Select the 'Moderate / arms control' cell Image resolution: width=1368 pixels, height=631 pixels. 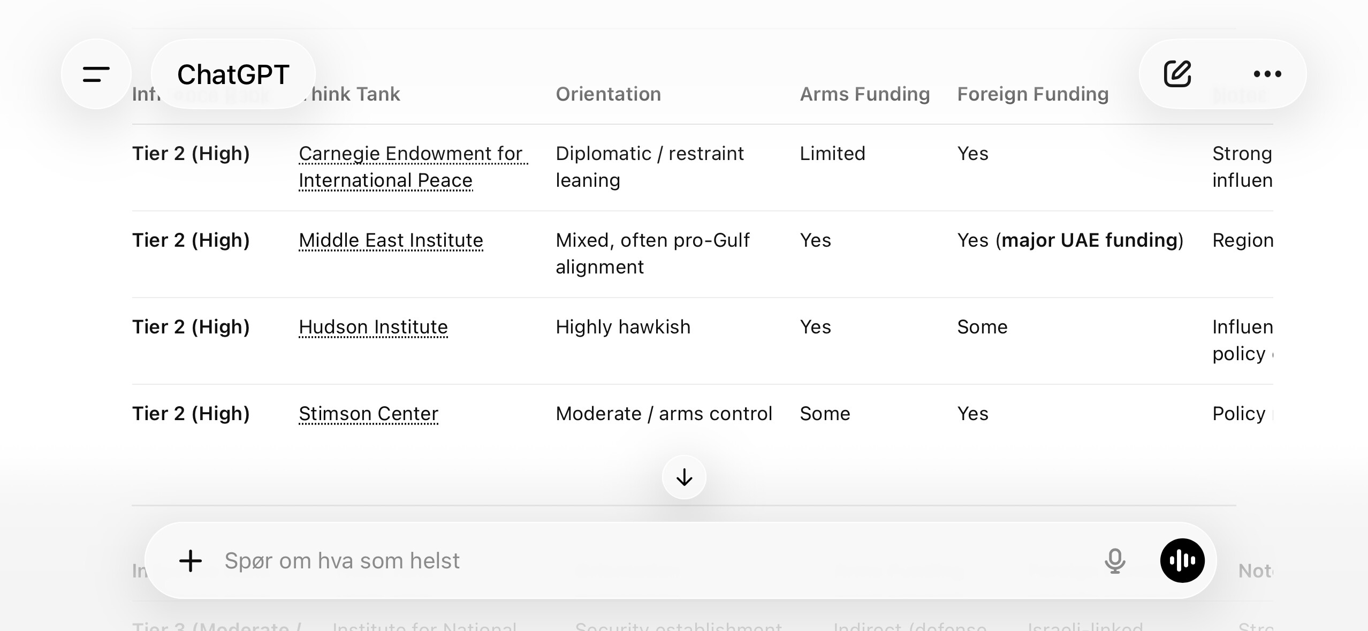tap(664, 414)
